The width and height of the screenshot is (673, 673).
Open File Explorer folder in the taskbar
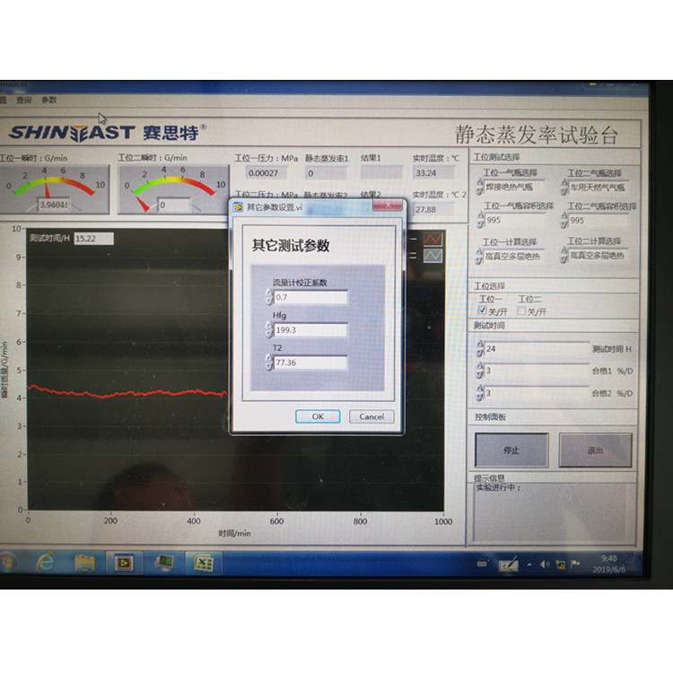[84, 563]
